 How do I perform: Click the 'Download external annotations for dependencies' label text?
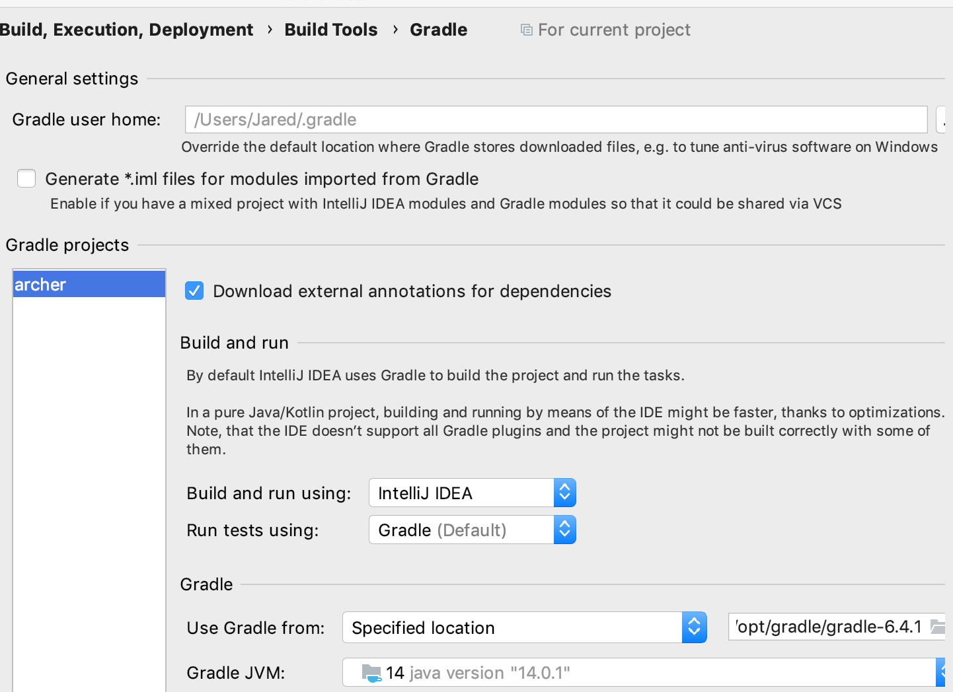tap(412, 291)
